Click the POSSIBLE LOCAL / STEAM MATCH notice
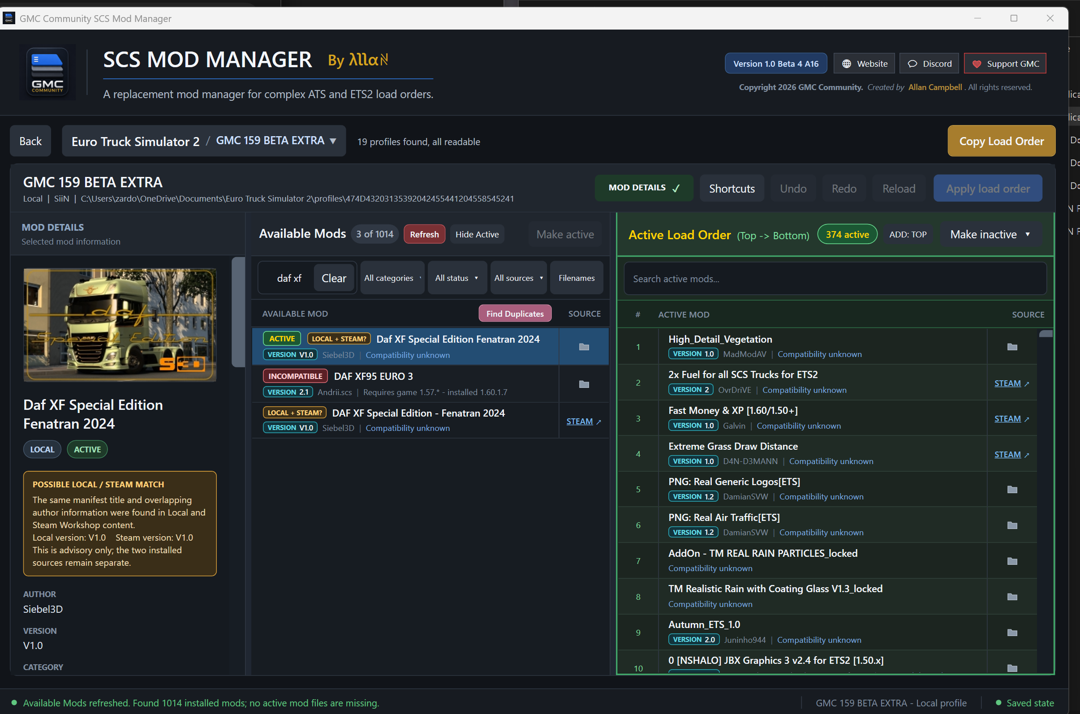Screen dimensions: 1080x714 click(x=120, y=524)
